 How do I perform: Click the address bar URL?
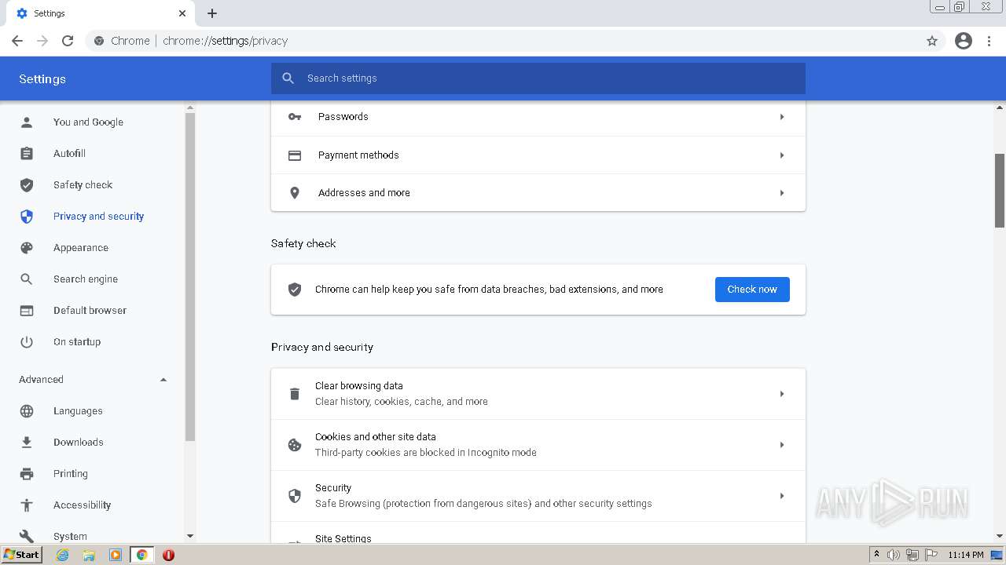pyautogui.click(x=226, y=41)
